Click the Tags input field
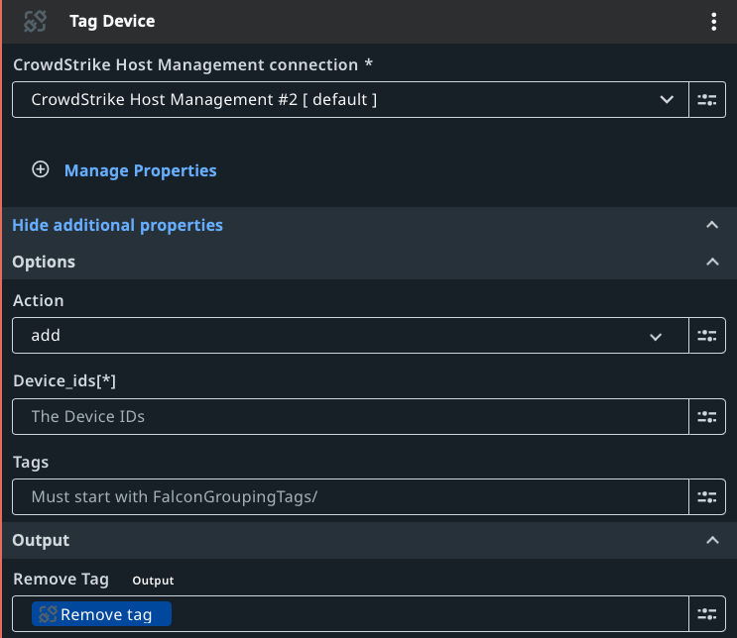737x638 pixels. [x=350, y=496]
